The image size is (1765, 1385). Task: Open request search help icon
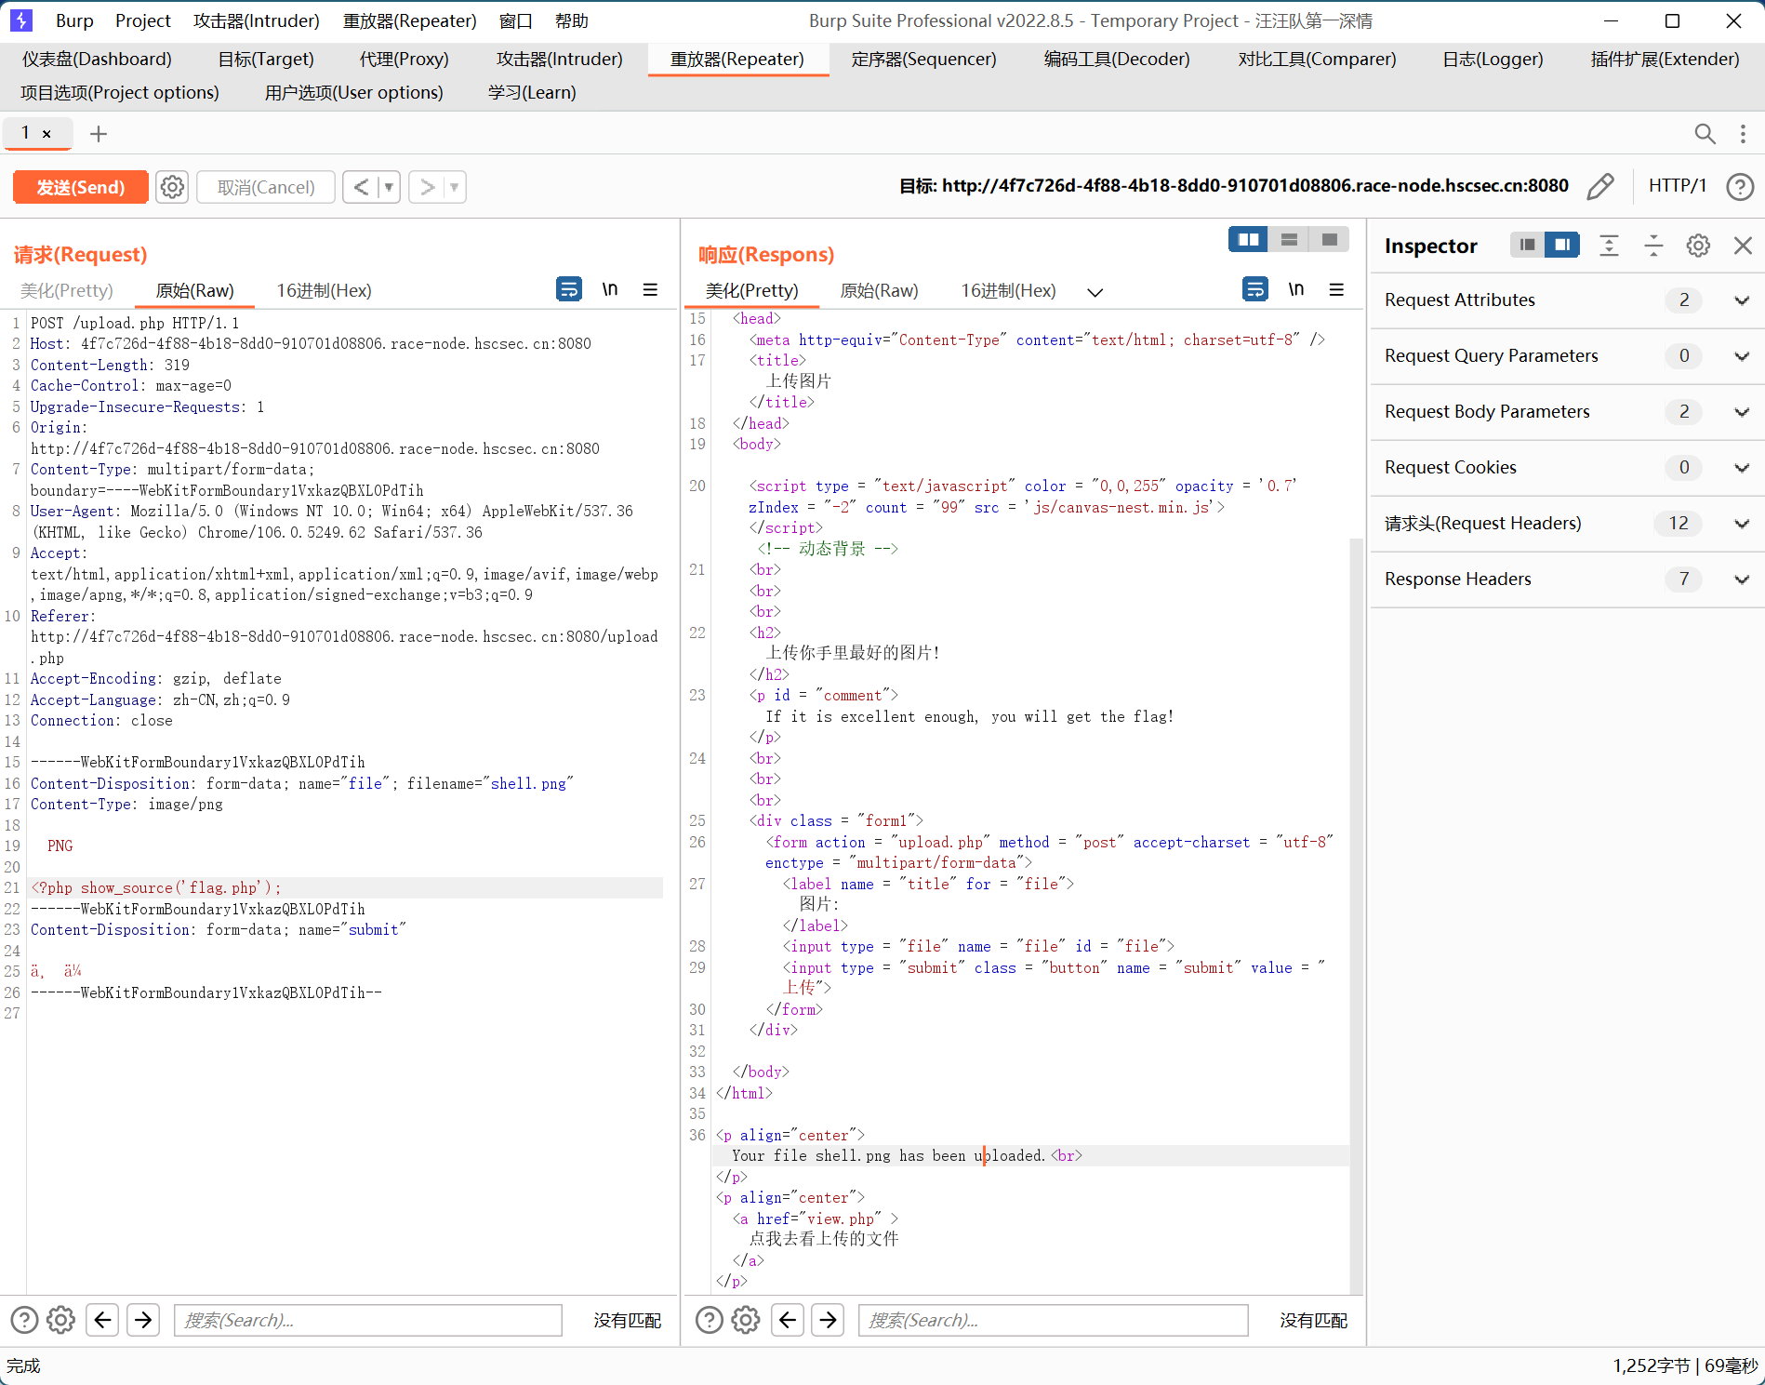click(24, 1320)
